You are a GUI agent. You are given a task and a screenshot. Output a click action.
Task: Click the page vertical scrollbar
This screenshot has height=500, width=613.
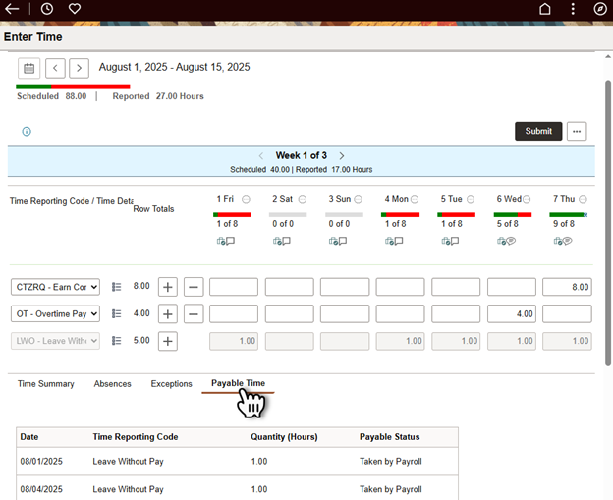click(x=608, y=223)
